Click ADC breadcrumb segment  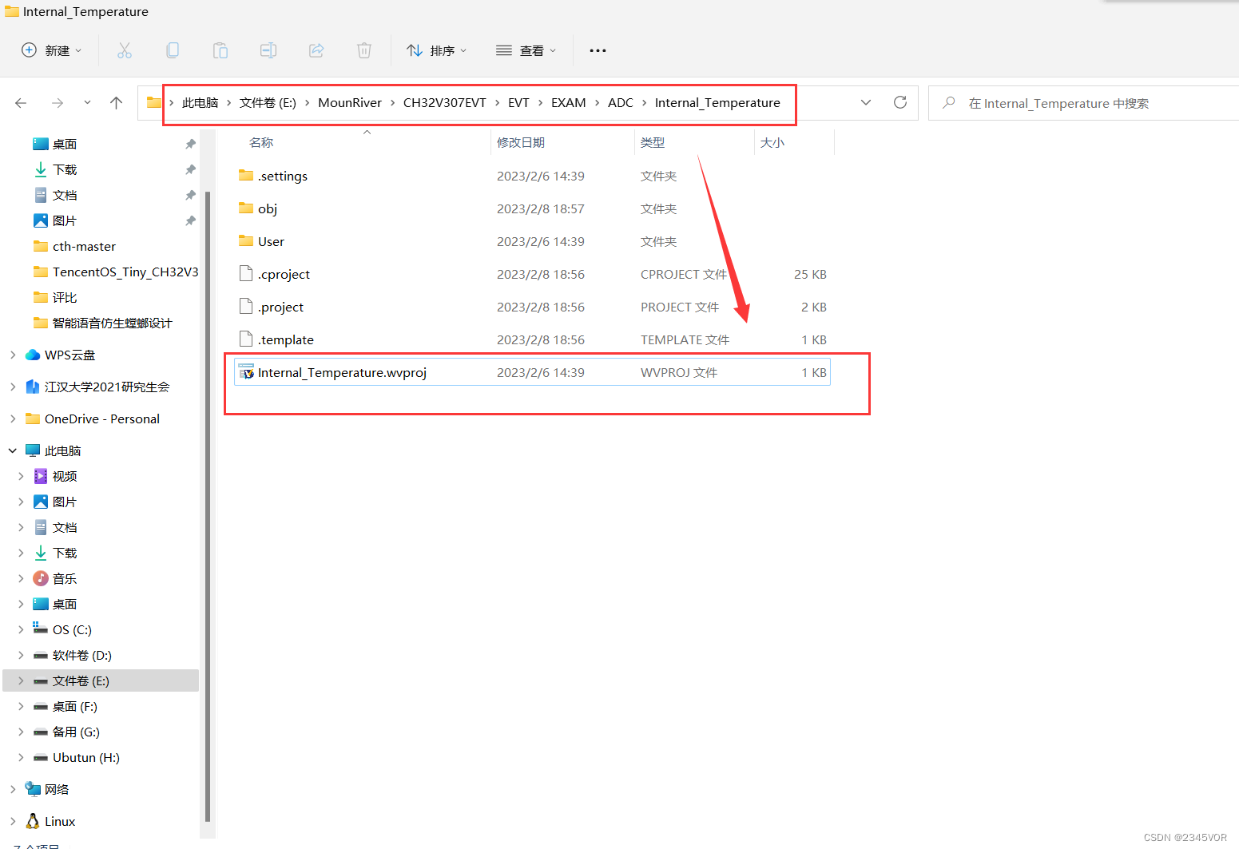click(x=621, y=103)
